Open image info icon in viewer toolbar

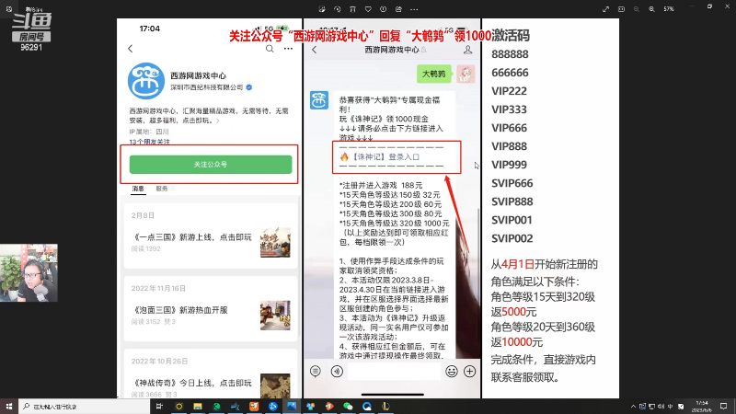click(x=383, y=9)
